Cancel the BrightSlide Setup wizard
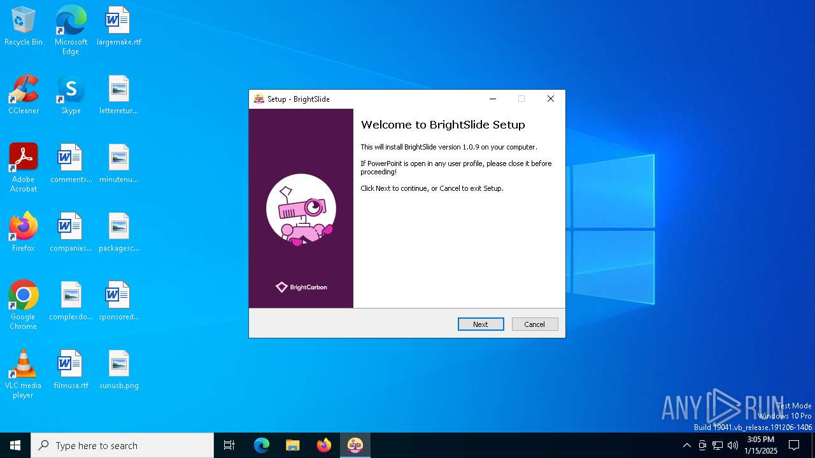This screenshot has width=815, height=458. [535, 324]
